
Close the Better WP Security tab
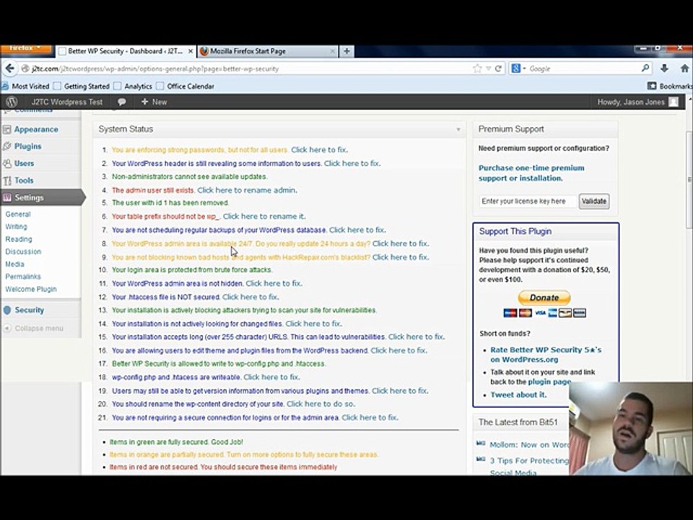coord(191,51)
